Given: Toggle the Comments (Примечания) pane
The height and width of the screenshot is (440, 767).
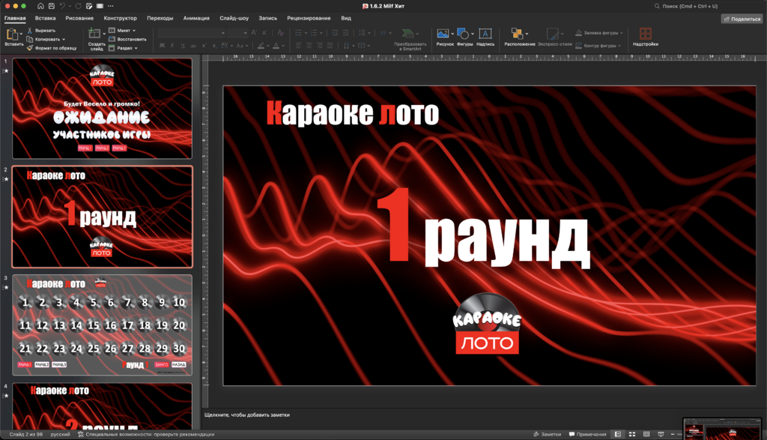Looking at the screenshot, I should (587, 434).
